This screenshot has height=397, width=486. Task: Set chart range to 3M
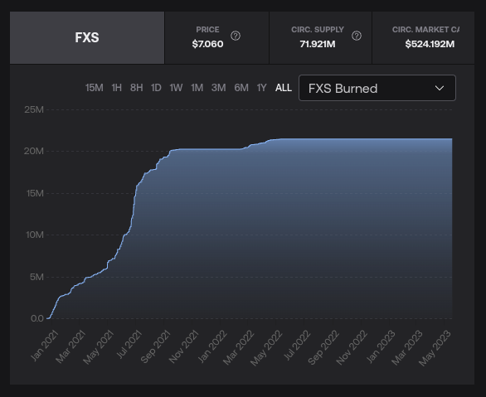click(218, 88)
